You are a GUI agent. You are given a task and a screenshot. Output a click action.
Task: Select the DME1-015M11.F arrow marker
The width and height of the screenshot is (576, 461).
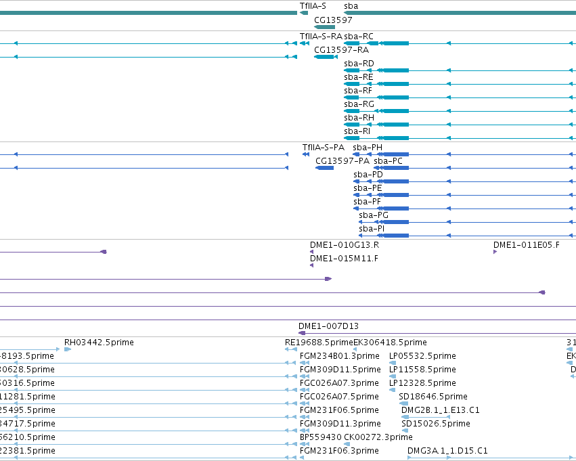(x=311, y=265)
